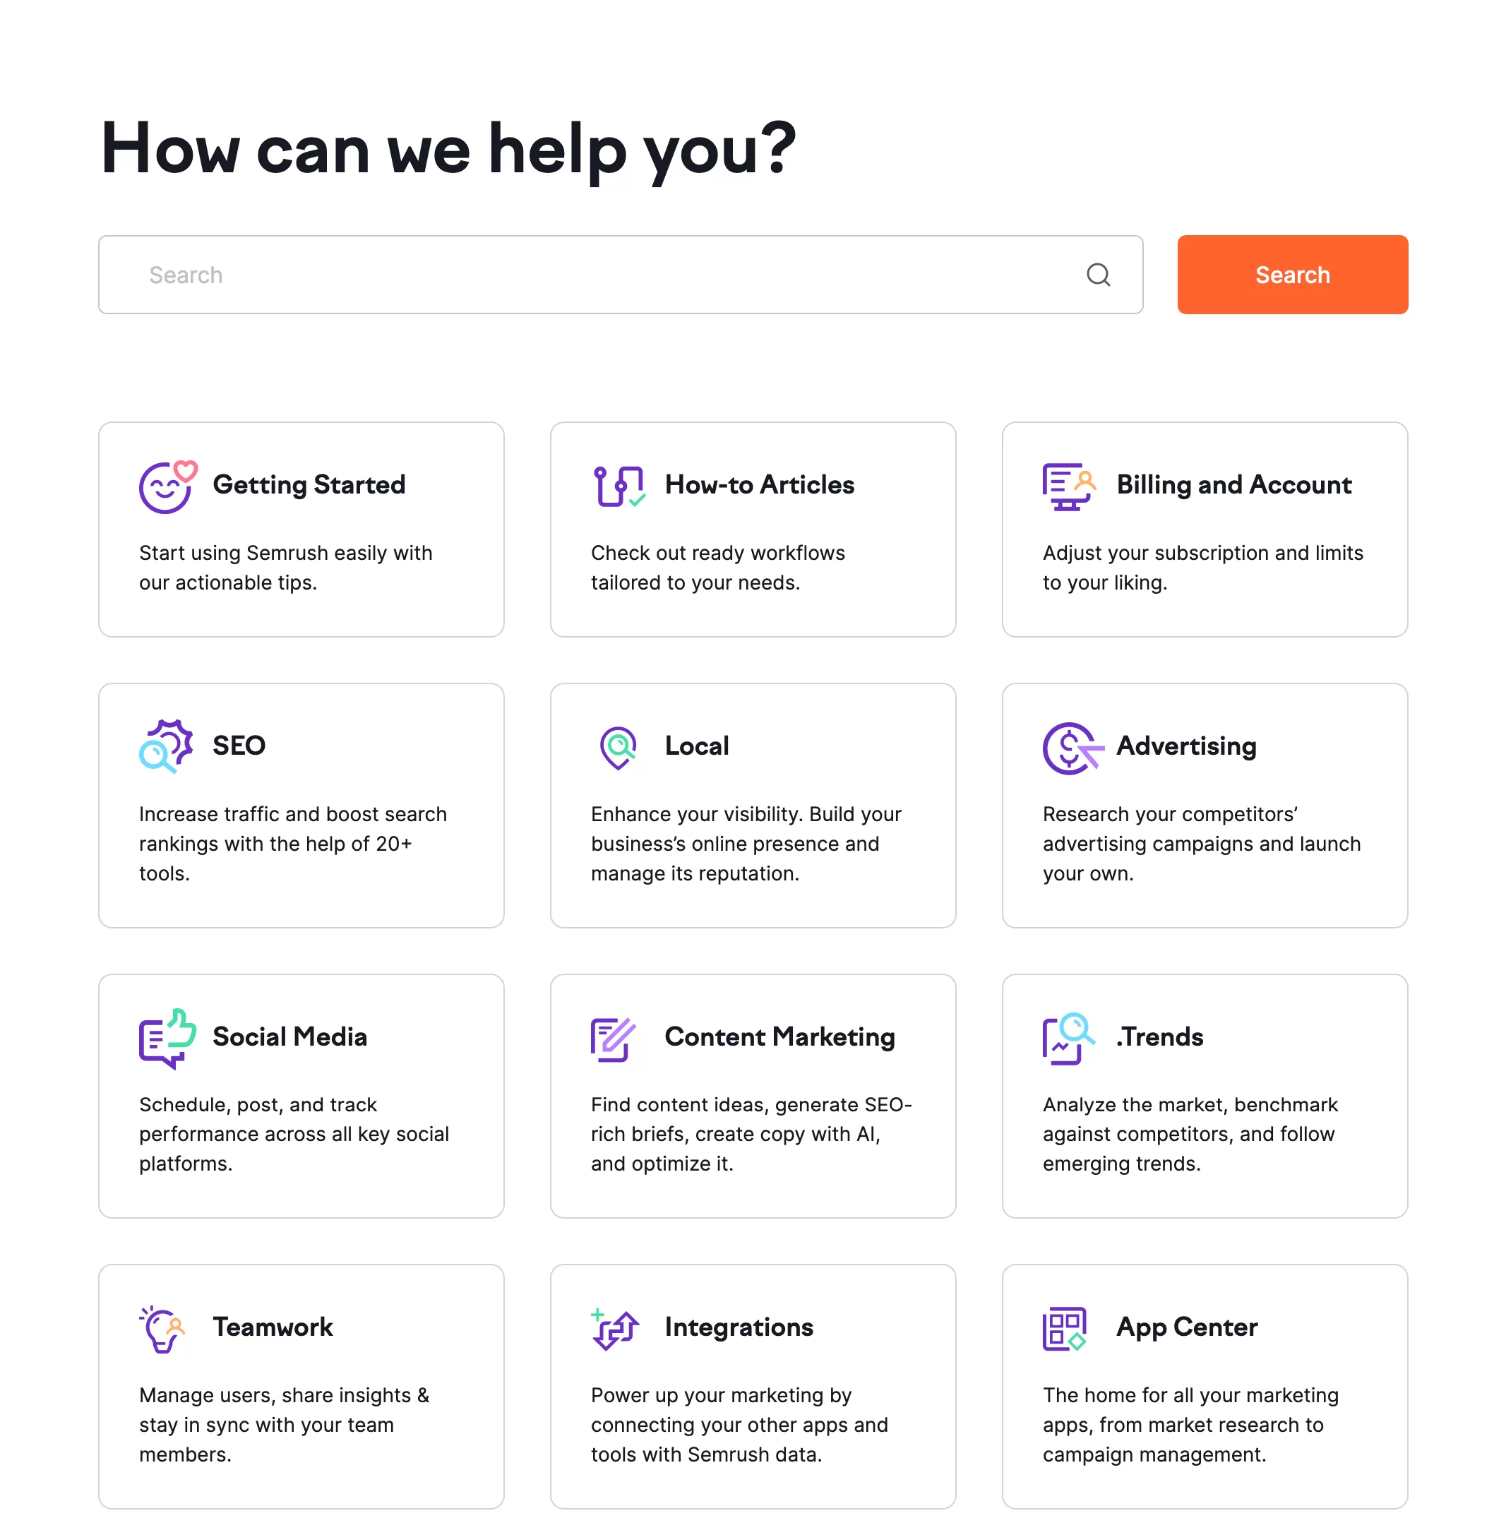Click the App Center icon
Image resolution: width=1494 pixels, height=1518 pixels.
point(1065,1327)
